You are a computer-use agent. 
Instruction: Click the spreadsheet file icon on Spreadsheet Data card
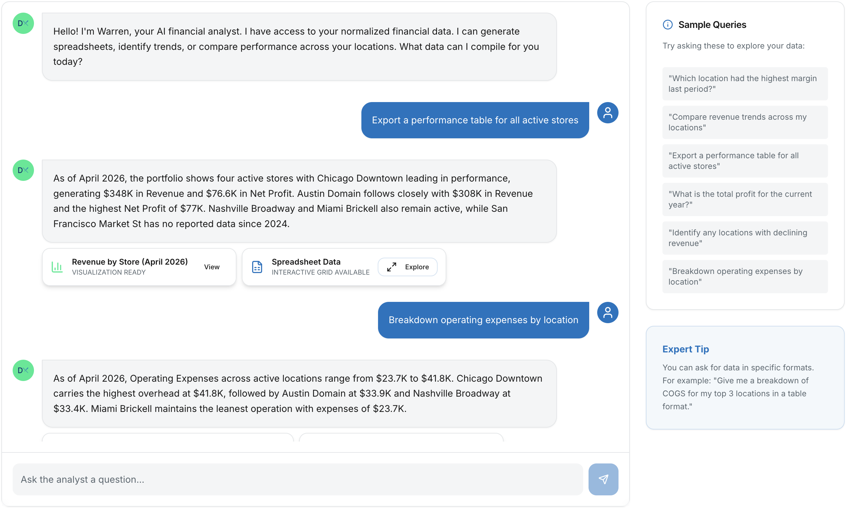[257, 267]
